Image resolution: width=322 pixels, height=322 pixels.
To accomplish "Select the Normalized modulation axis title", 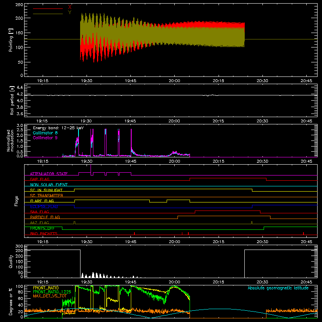I will click(10, 140).
